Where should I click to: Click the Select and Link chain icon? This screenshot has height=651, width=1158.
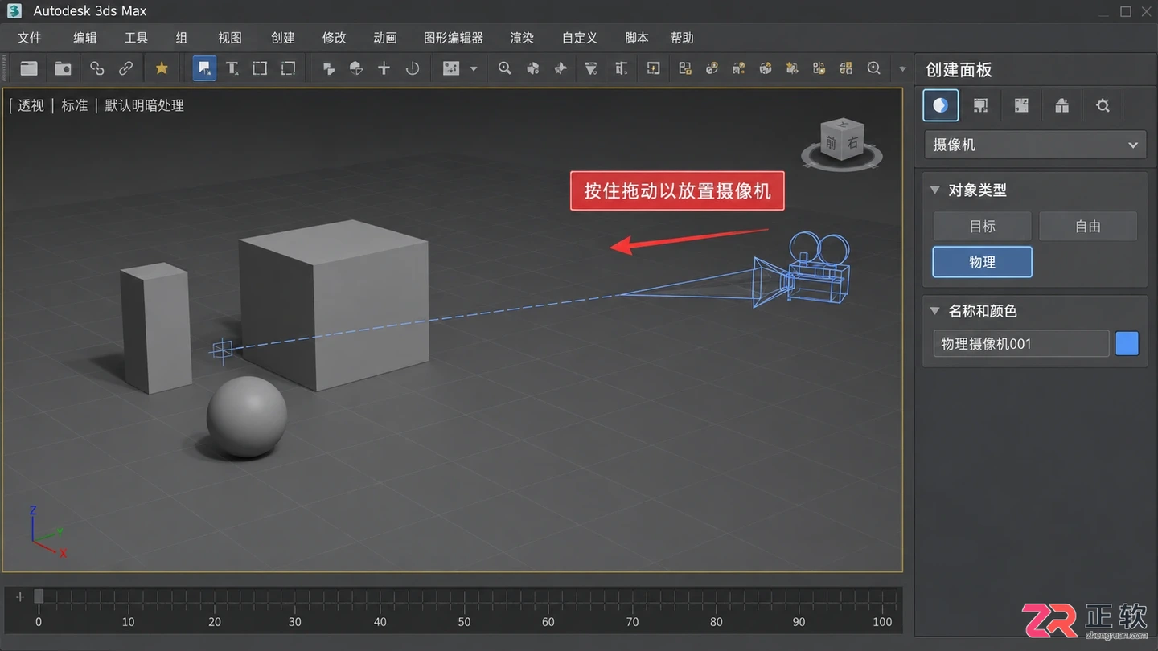tap(96, 68)
